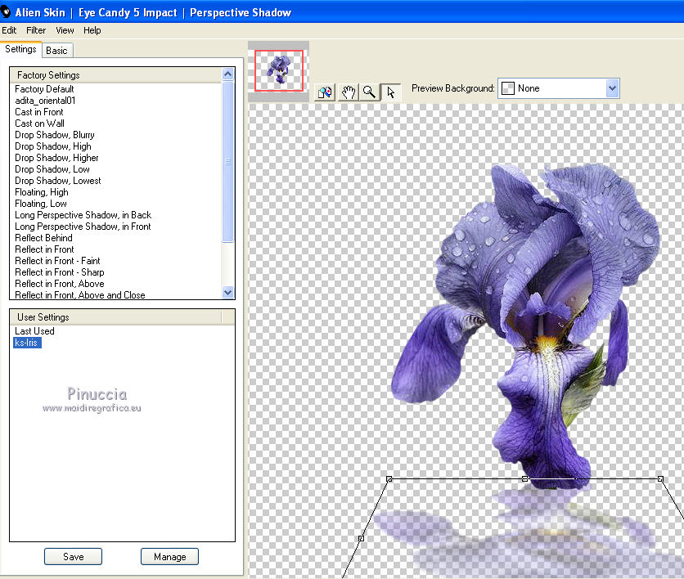Click the left-edge shadow control handle
This screenshot has width=684, height=579.
point(361,538)
